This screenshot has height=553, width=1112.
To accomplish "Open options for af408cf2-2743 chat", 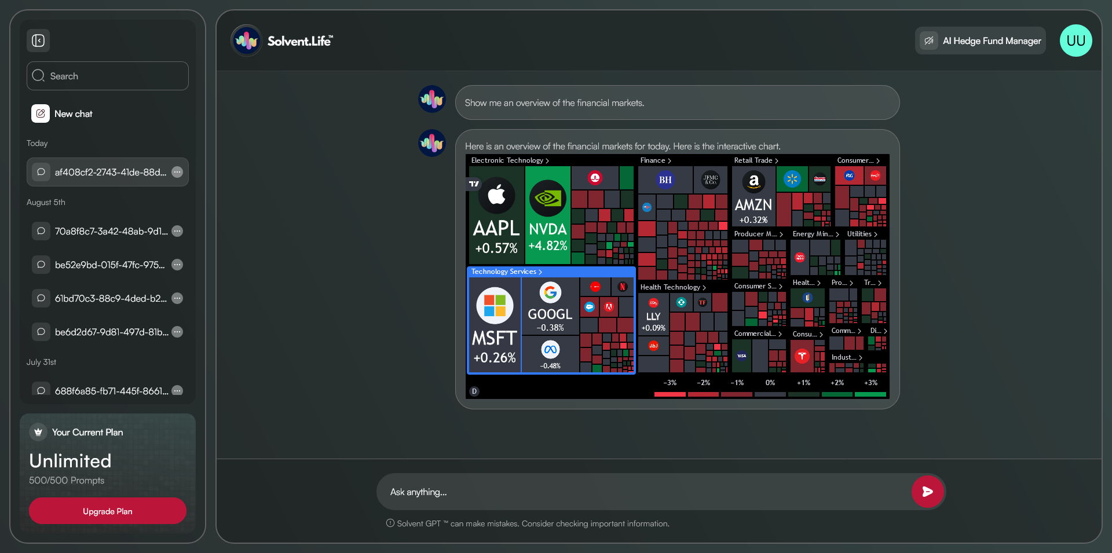I will pyautogui.click(x=177, y=172).
